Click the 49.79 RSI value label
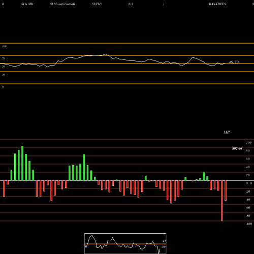The image size is (254, 254). pyautogui.click(x=234, y=62)
